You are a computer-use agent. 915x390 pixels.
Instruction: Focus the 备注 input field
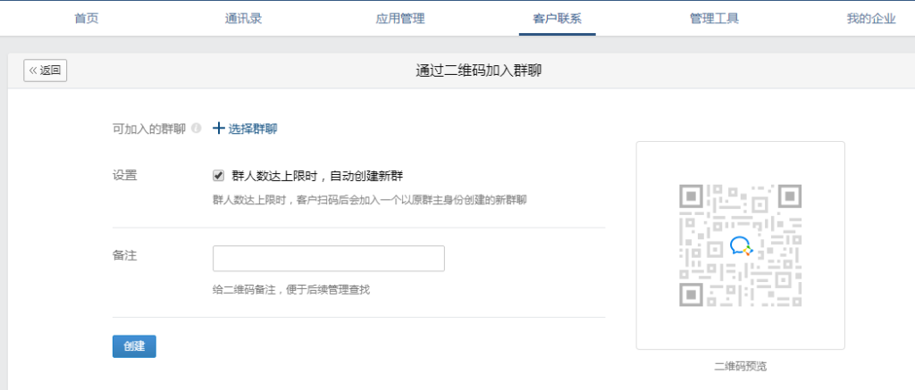329,258
